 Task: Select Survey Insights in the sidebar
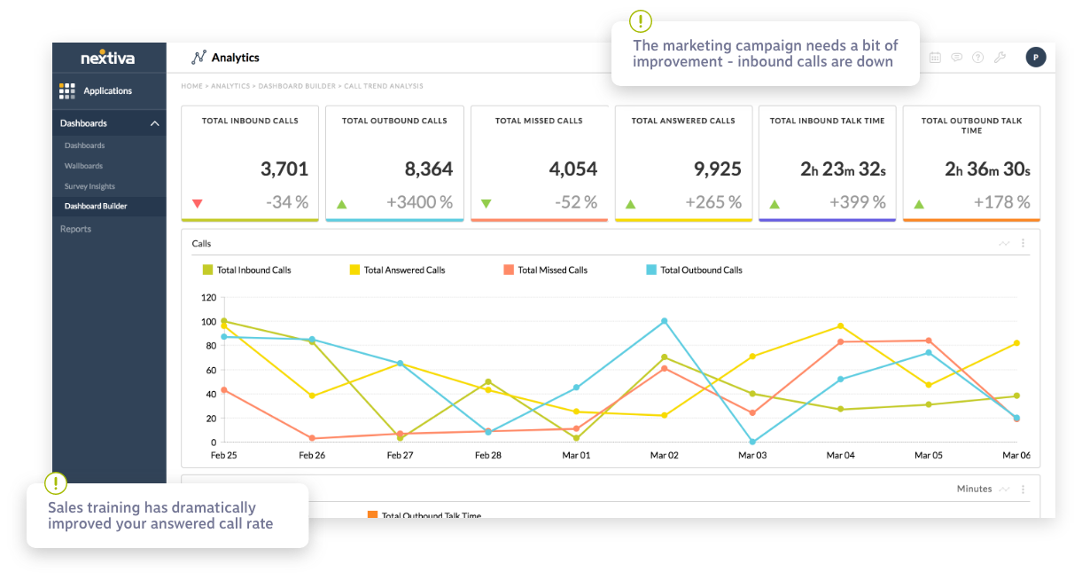tap(90, 186)
